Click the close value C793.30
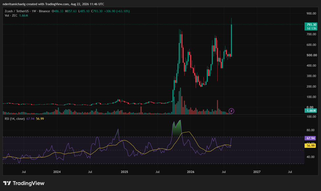Image resolution: width=321 pixels, height=191 pixels. point(97,11)
